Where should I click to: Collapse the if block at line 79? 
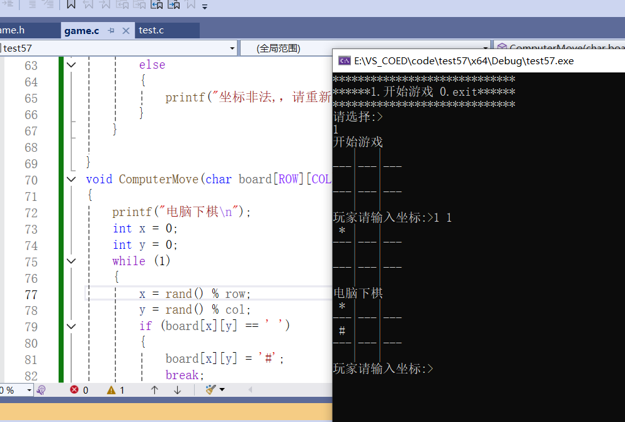(71, 326)
